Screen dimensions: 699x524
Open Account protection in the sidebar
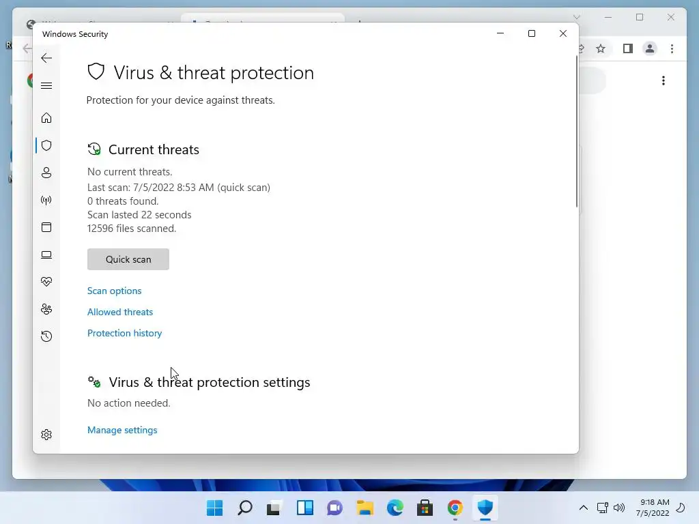coord(46,173)
